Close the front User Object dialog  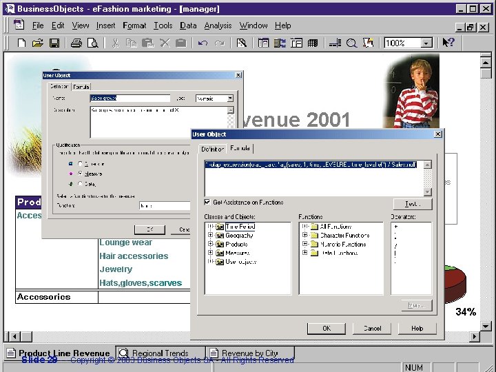[438, 134]
